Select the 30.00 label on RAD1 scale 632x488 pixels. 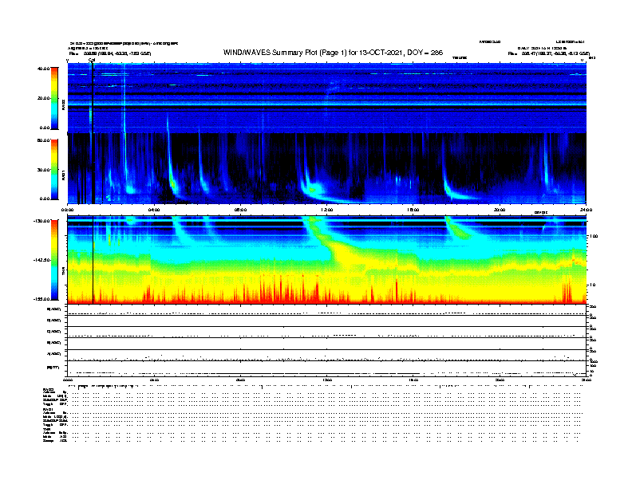(x=44, y=170)
